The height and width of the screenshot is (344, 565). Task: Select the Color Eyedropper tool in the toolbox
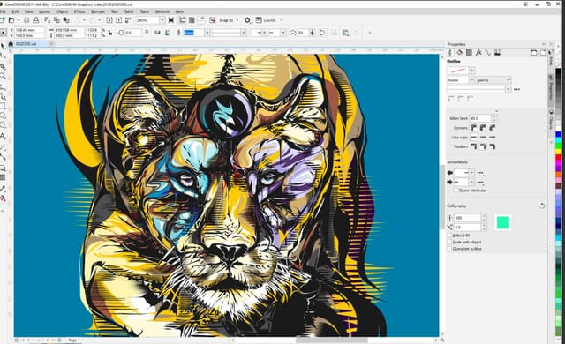(3, 189)
